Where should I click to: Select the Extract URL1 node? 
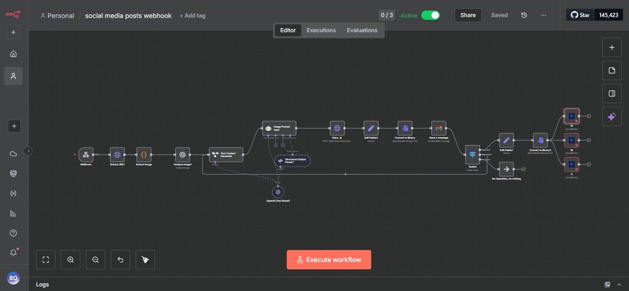[117, 154]
